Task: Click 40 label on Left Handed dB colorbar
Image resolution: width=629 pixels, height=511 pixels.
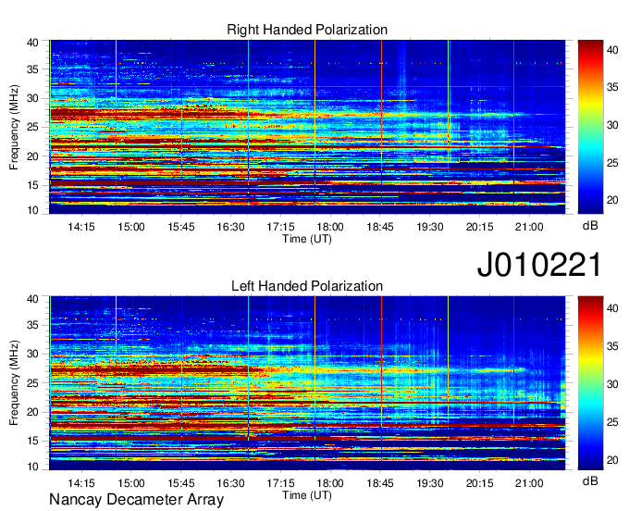Action: point(612,308)
